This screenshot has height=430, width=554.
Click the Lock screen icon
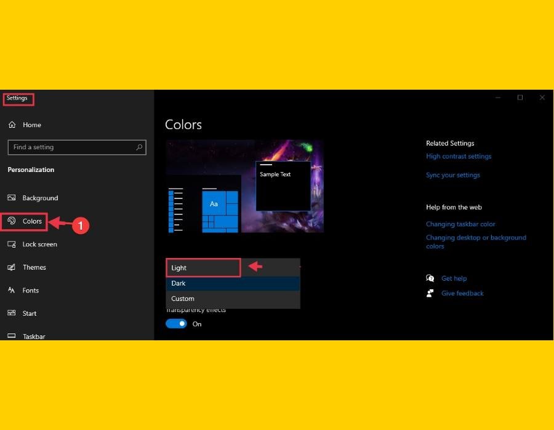coord(12,244)
